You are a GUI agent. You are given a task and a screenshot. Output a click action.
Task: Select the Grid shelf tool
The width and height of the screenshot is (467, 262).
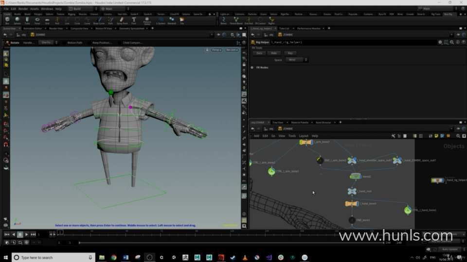pos(47,20)
